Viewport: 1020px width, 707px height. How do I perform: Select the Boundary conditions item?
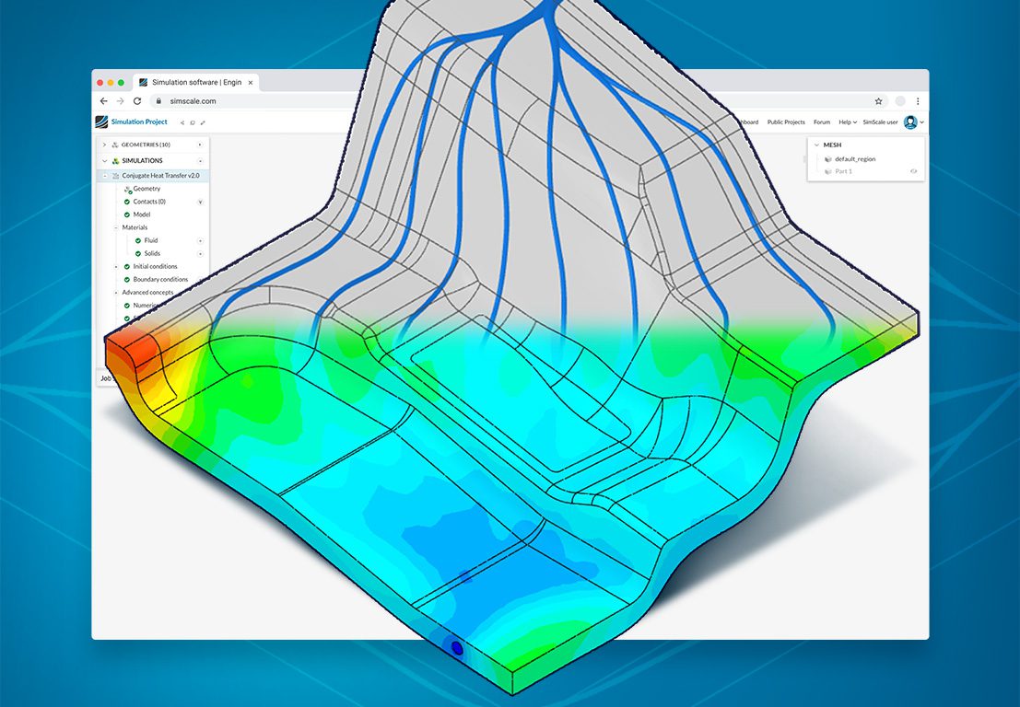click(160, 280)
